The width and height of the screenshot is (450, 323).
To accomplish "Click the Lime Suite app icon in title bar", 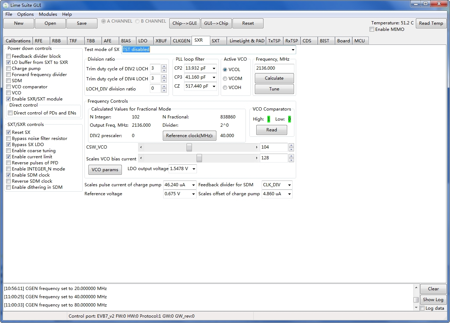I will coord(6,5).
